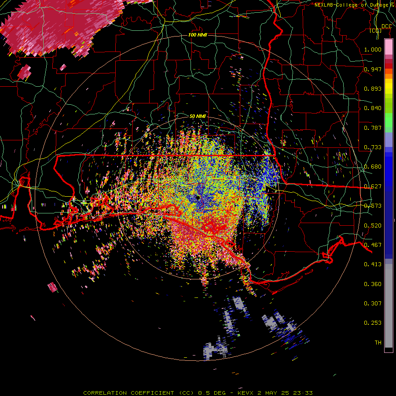Click the "2 MAY 25" date in caption
396x396 pixels.
click(274, 393)
